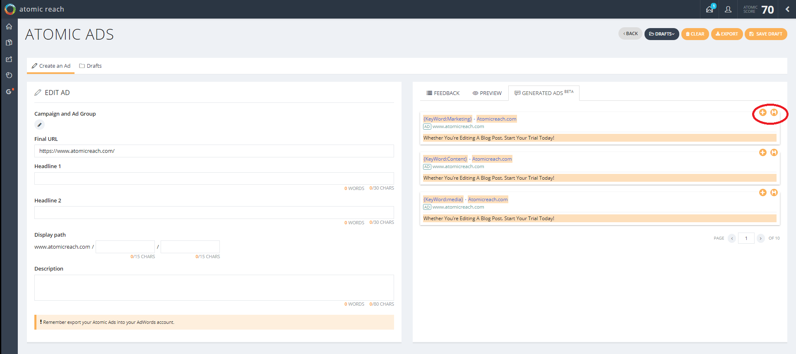Open the Drafts dropdown button

coord(661,34)
